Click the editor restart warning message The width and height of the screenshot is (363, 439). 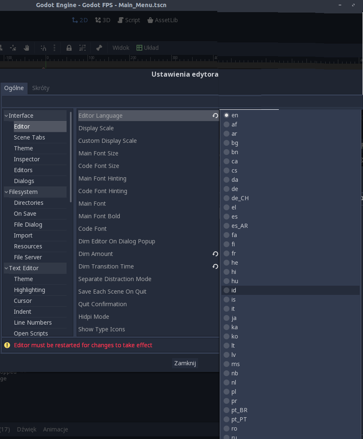pos(83,345)
